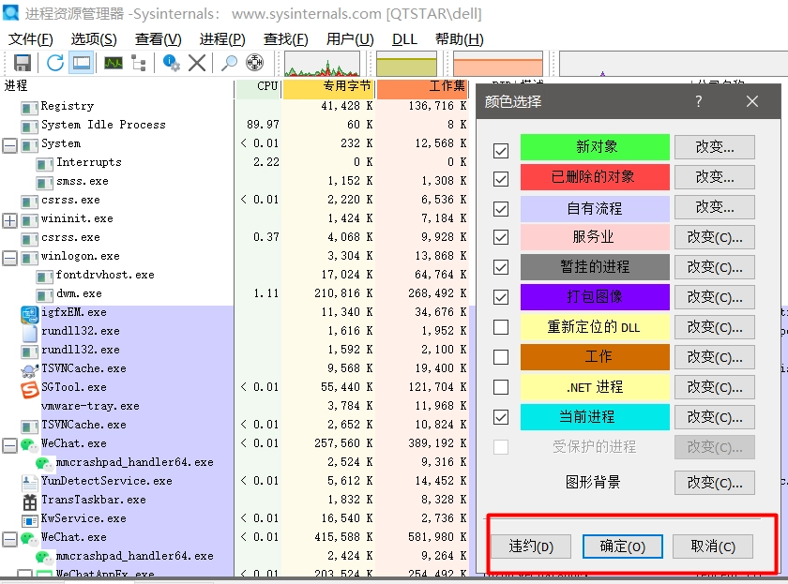The width and height of the screenshot is (788, 584).
Task: Click the crosshair find-window target icon
Action: tap(254, 63)
